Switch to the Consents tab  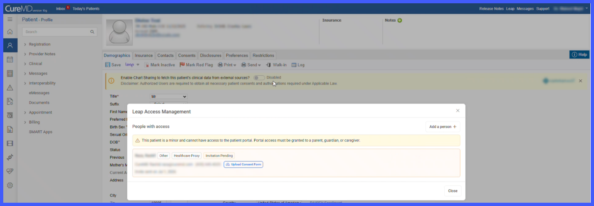pyautogui.click(x=187, y=55)
